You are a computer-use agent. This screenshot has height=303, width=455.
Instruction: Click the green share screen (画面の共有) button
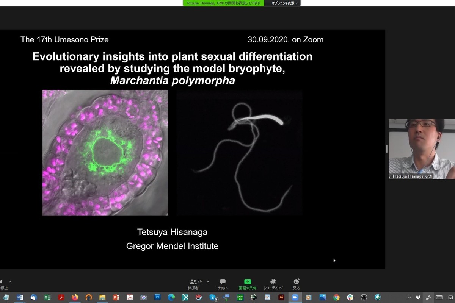click(247, 284)
